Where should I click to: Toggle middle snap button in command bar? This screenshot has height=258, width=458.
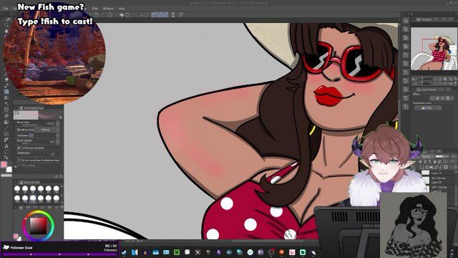coord(160,14)
